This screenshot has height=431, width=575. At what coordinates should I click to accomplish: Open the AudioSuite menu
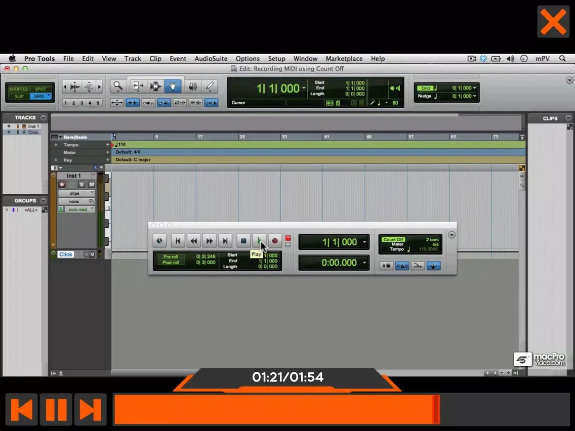pos(211,59)
